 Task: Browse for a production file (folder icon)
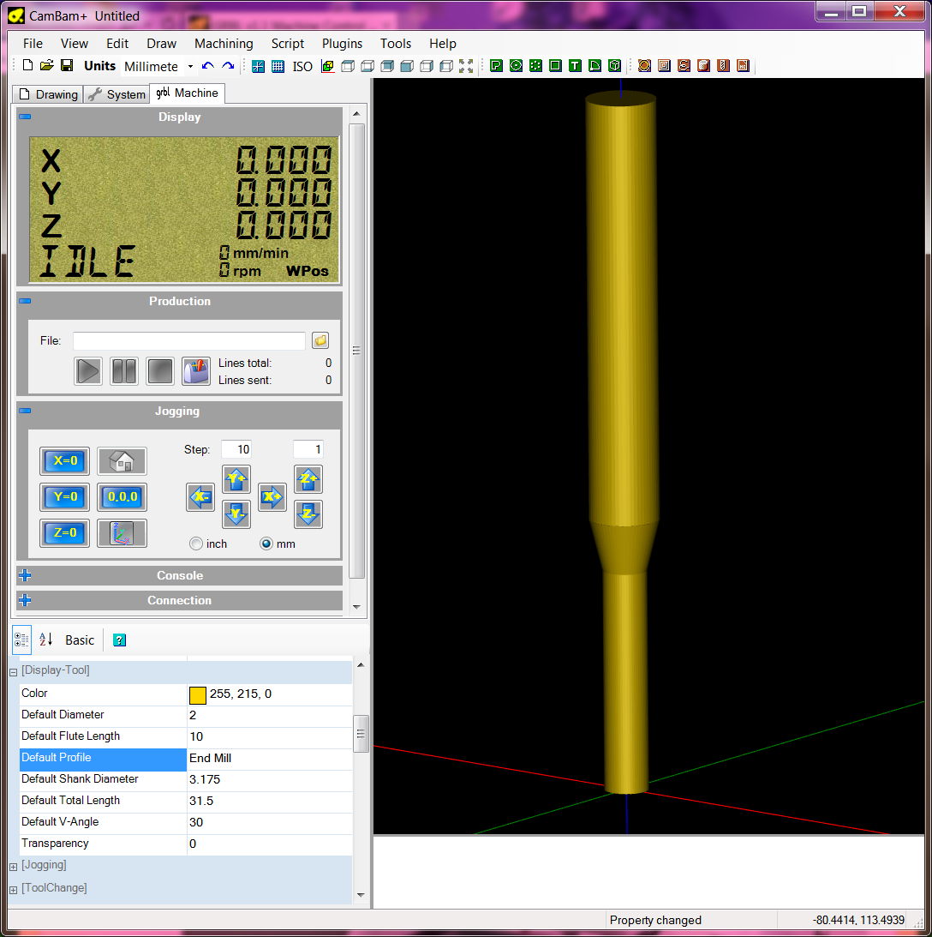tap(320, 340)
